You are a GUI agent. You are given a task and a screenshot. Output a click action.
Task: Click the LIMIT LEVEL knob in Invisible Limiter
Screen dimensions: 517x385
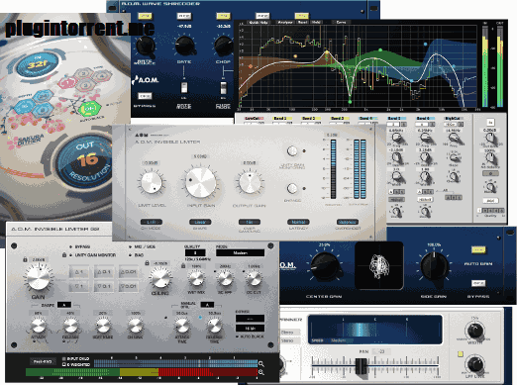pos(152,182)
